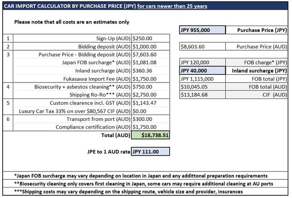This screenshot has height=198, width=292.
Task: Select the Sign-Up $250.00 cell
Action: 151,38
